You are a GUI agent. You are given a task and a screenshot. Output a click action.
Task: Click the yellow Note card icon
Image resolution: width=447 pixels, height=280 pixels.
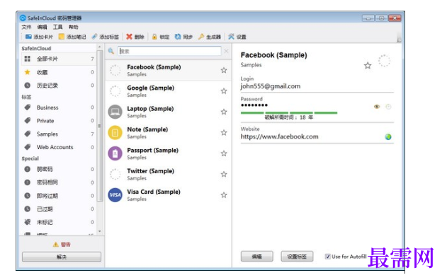[115, 133]
